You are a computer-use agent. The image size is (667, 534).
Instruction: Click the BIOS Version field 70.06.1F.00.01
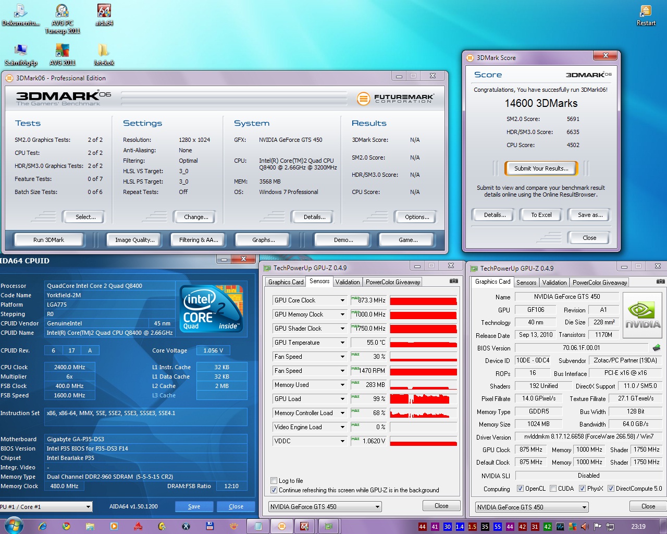[x=581, y=348]
